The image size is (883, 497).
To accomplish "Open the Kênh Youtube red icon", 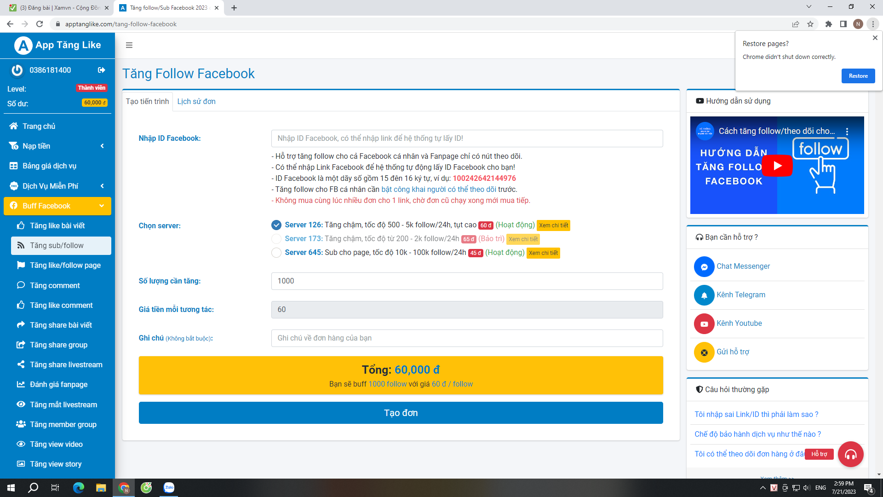I will [704, 324].
